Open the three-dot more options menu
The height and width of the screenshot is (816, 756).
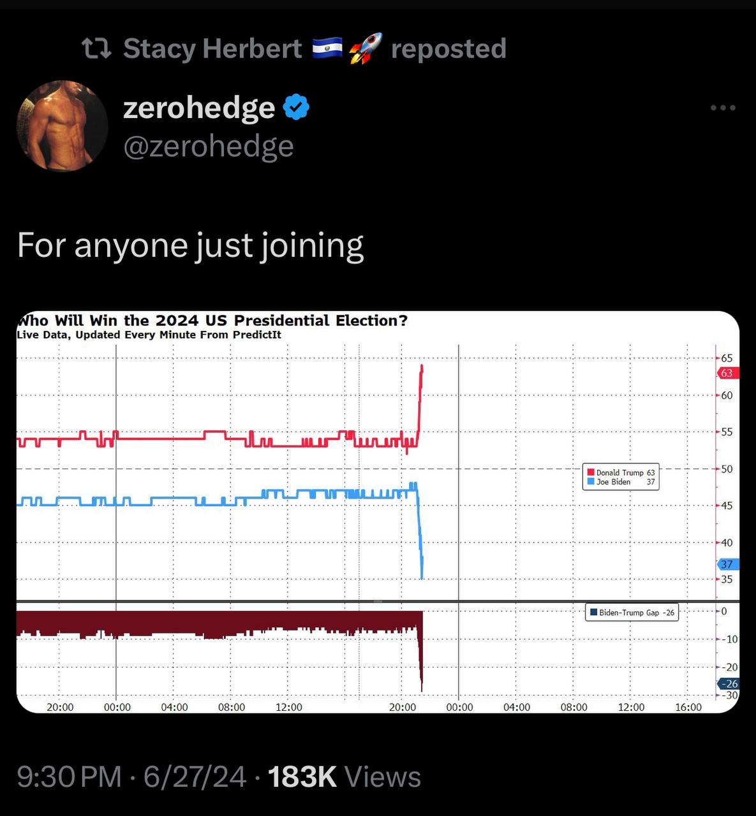[723, 108]
